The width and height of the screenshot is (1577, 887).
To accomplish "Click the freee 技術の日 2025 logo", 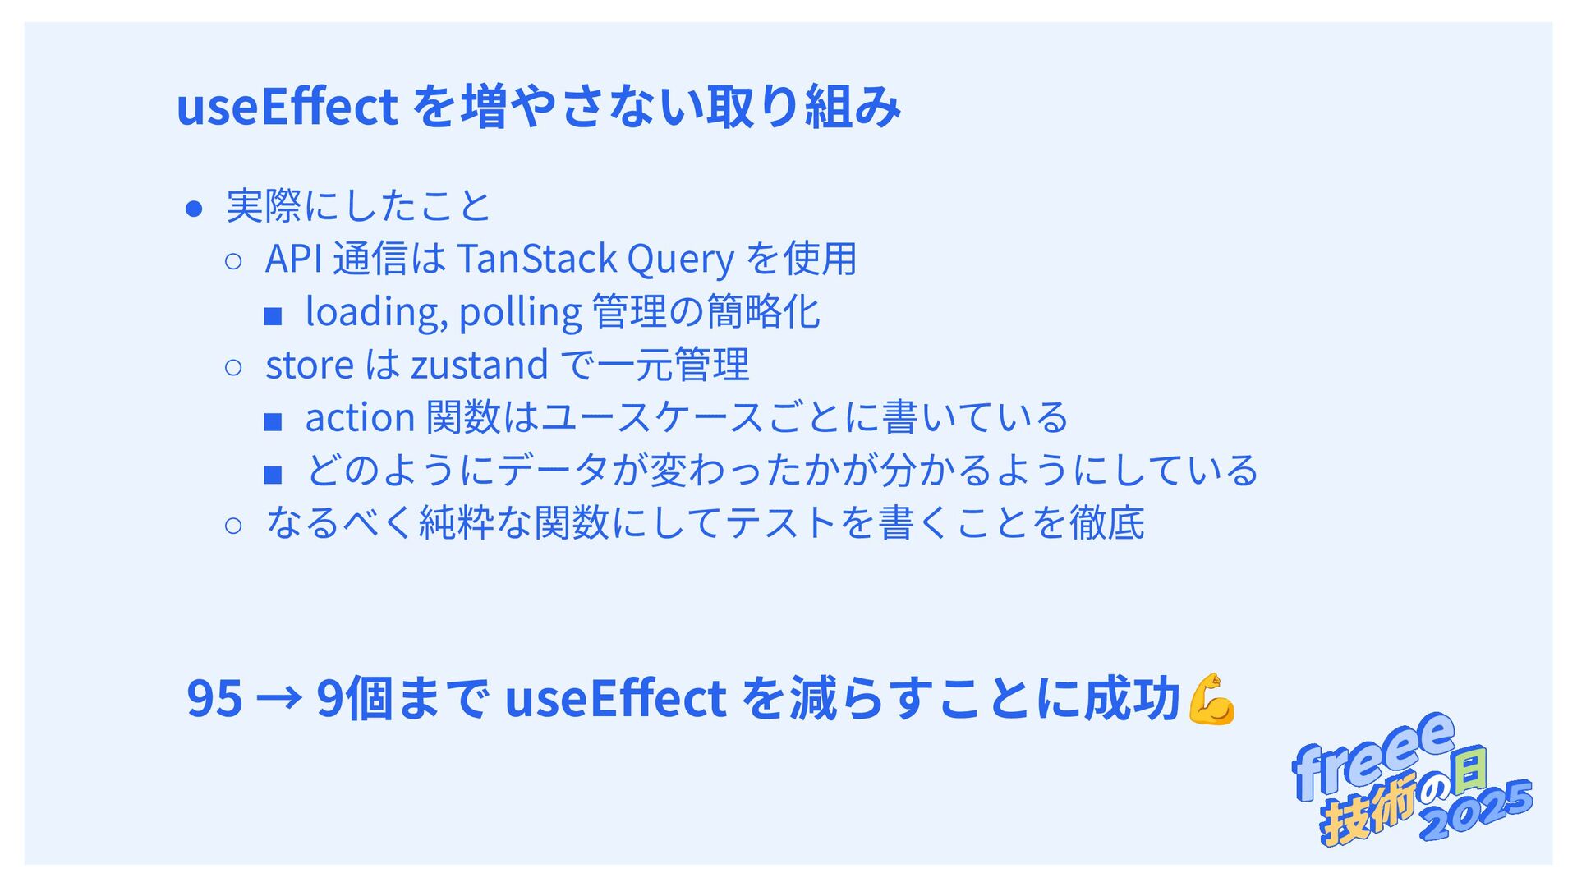I will pos(1413,779).
